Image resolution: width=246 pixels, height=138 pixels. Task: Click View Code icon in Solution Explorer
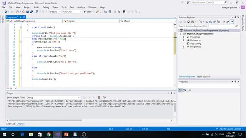coord(224,22)
